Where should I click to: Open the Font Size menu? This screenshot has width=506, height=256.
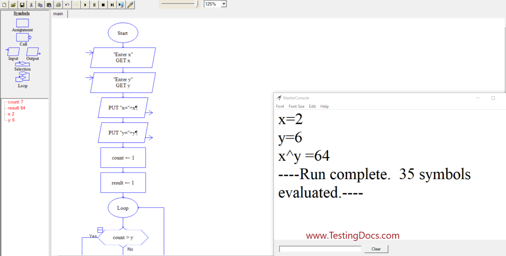(296, 106)
